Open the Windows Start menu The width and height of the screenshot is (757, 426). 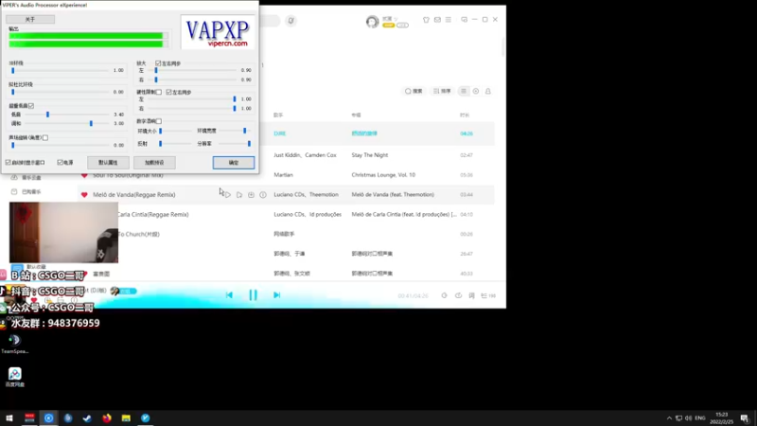(x=9, y=418)
